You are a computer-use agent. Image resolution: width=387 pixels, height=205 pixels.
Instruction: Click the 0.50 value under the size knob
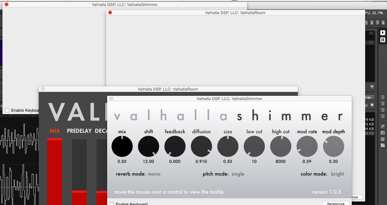coord(228,161)
